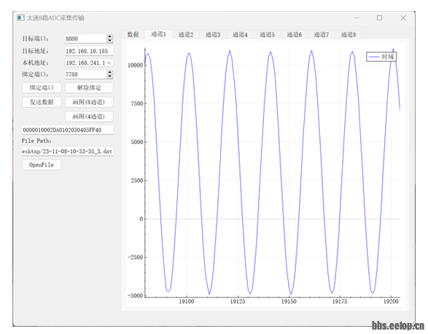428x334 pixels.
Task: Click the File Path: label
Action: pos(36,141)
